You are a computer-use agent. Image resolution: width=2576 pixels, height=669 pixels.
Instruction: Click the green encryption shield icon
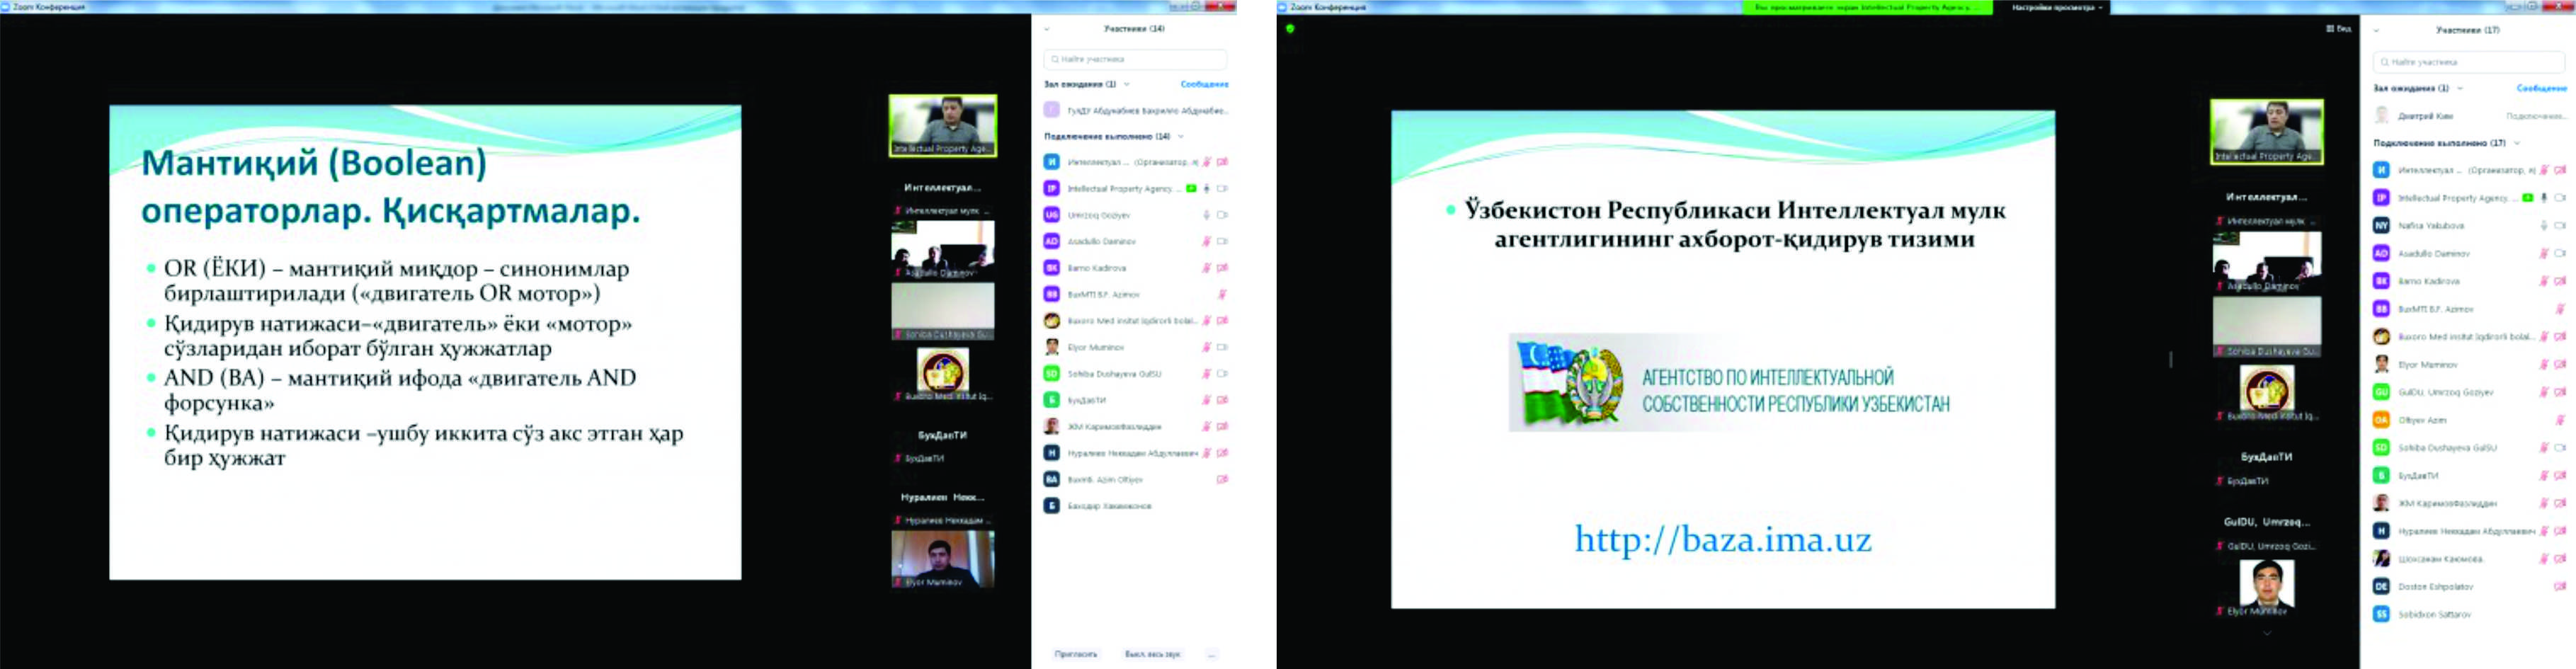pyautogui.click(x=1290, y=29)
